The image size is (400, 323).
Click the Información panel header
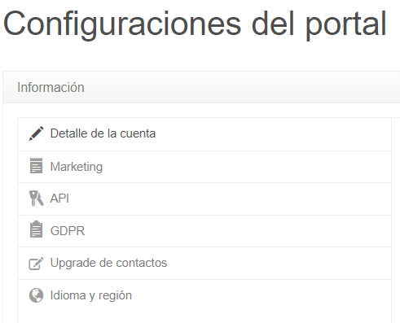pyautogui.click(x=201, y=87)
